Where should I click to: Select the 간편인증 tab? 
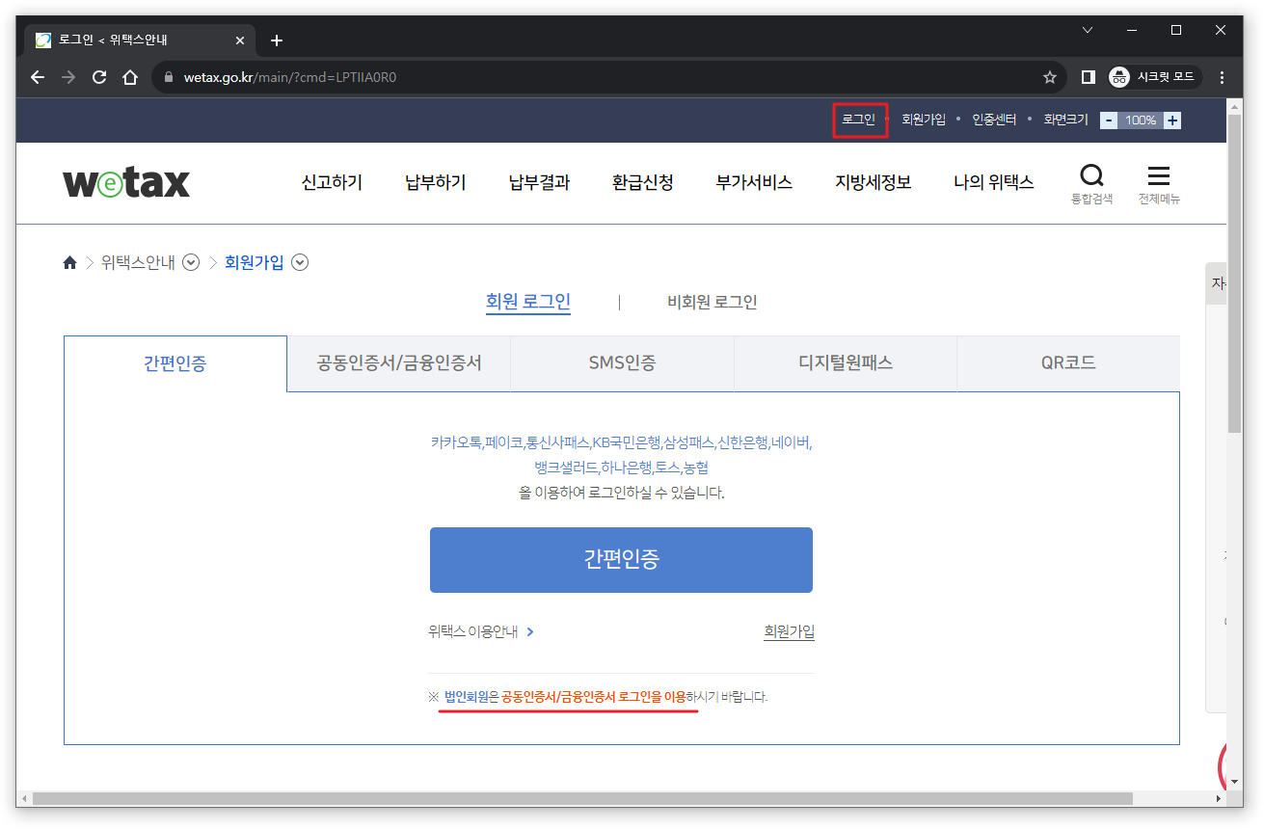coord(175,363)
